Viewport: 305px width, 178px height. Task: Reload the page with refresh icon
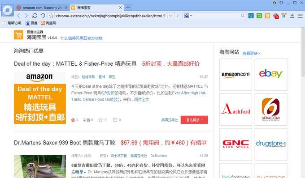(x=35, y=16)
